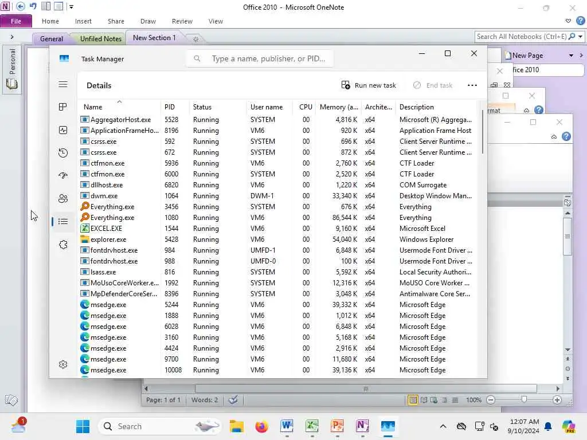Open the OneNote Insert ribbon tab
This screenshot has width=587, height=440.
tap(83, 21)
